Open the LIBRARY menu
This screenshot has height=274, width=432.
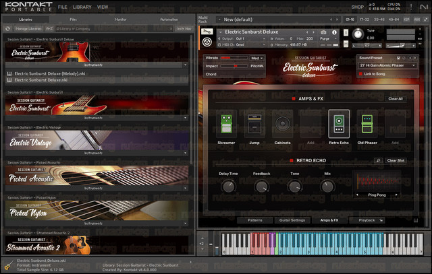click(82, 7)
